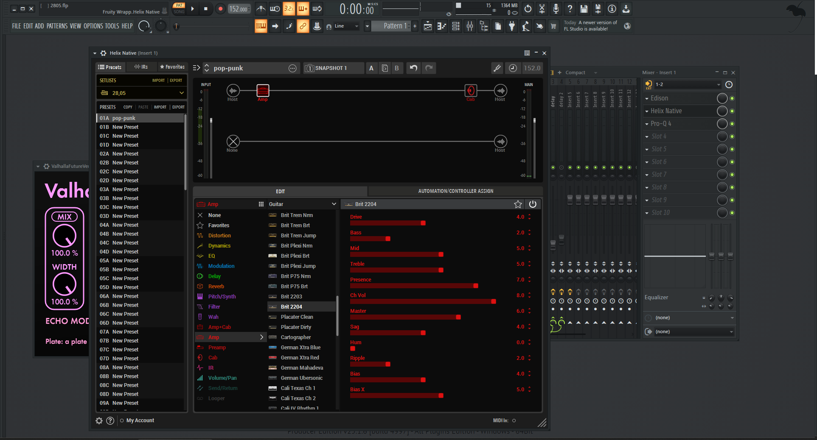Open the PATTERNS menu

pos(57,26)
